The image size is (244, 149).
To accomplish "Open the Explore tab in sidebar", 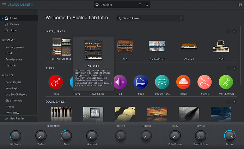I will (x=14, y=24).
